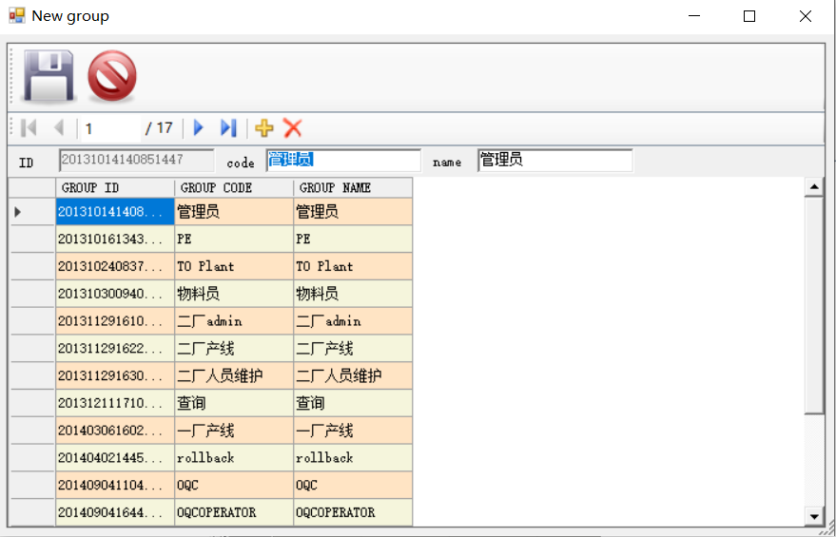The image size is (836, 537).
Task: Jump to the last record
Action: tap(228, 127)
